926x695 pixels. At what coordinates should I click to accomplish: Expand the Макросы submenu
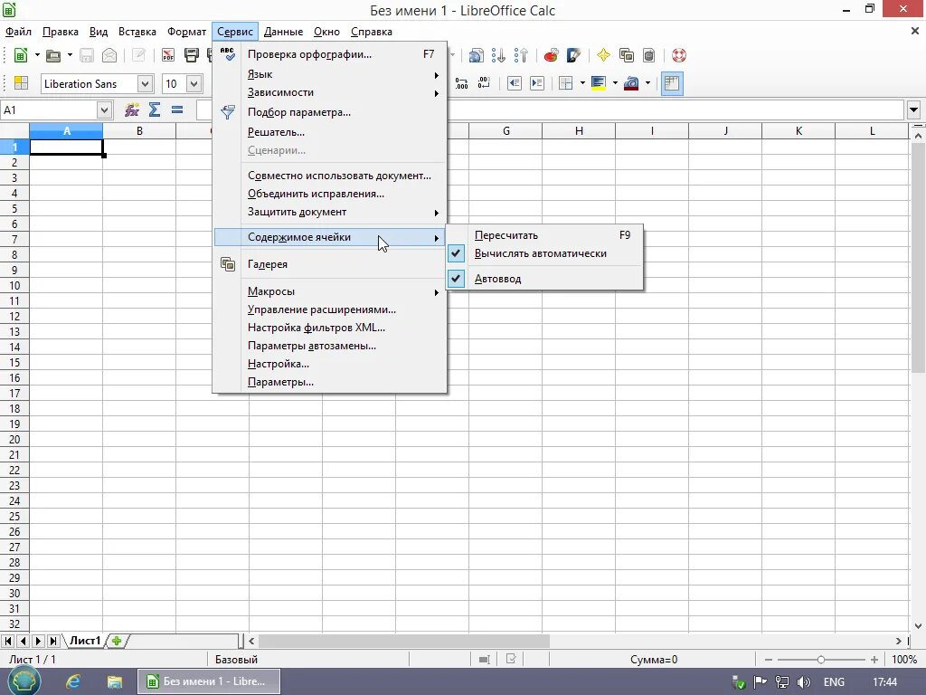point(330,291)
